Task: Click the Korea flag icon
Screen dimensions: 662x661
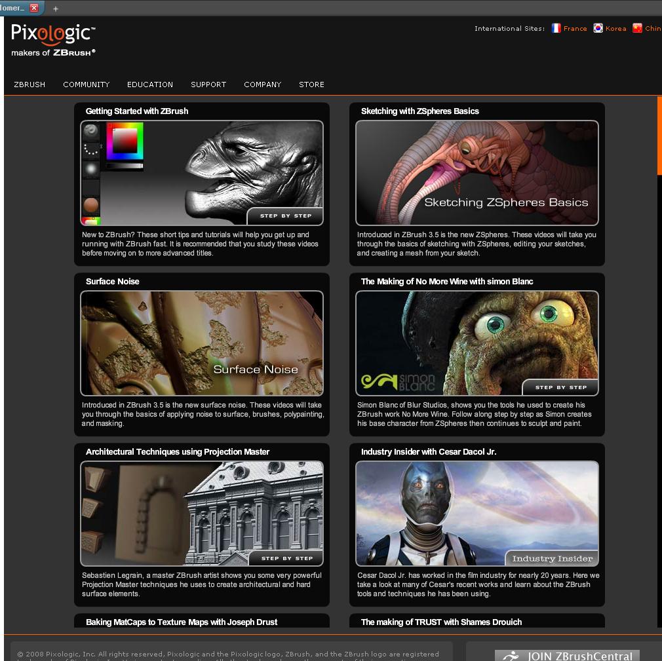Action: (x=598, y=28)
